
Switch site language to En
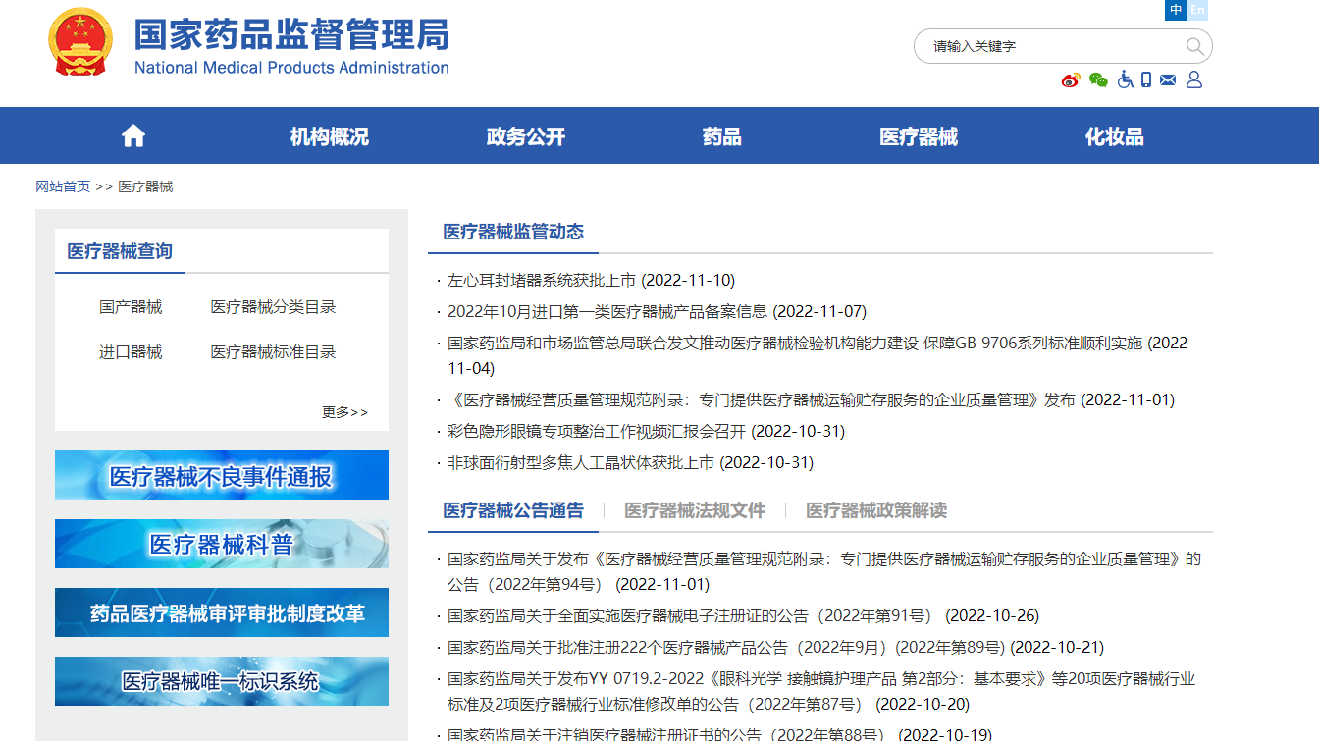point(1198,10)
